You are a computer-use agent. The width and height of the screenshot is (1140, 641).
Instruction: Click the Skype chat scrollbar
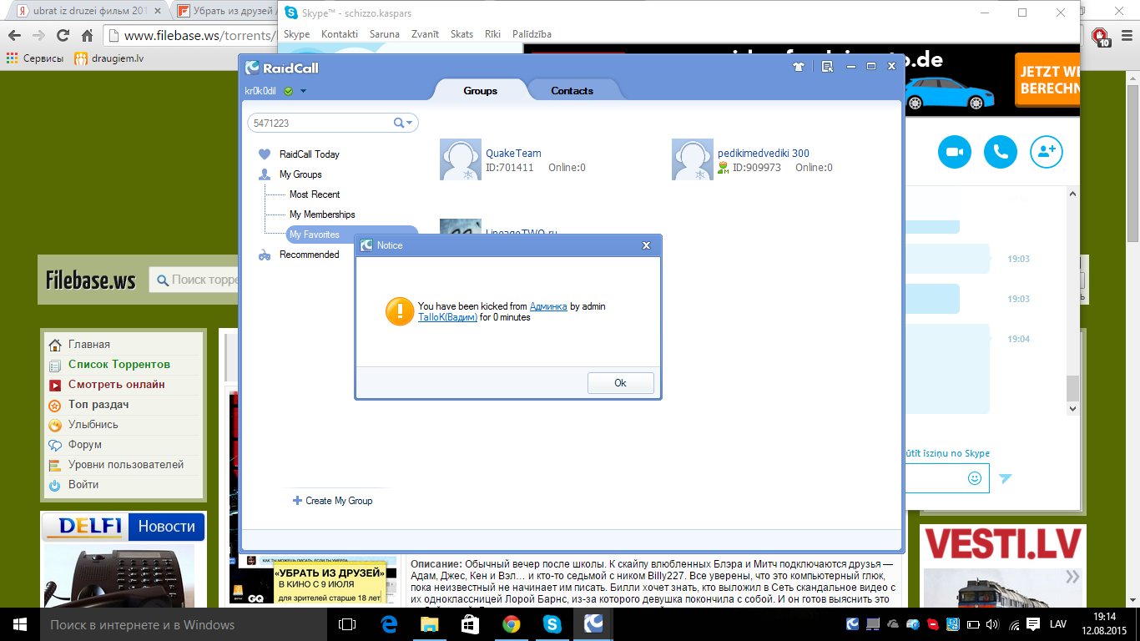1073,387
